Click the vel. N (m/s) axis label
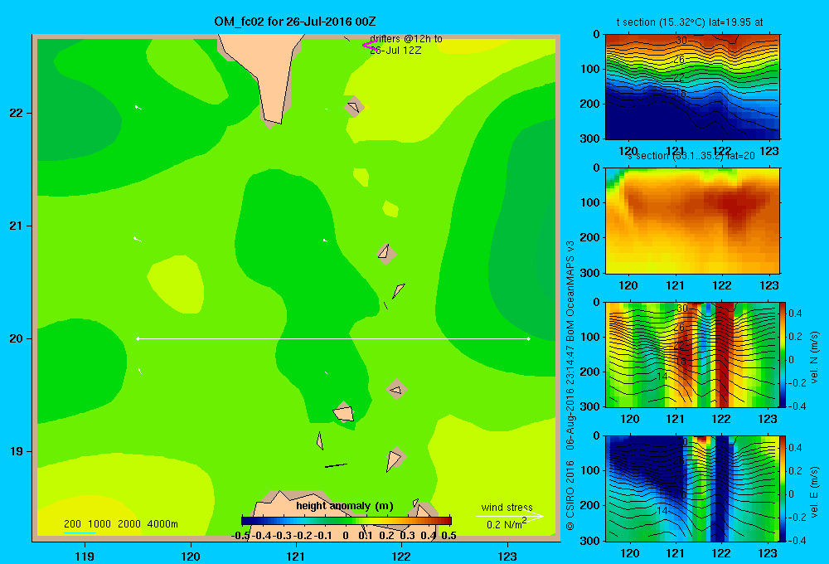Viewport: 829px width, 564px height. 814,357
